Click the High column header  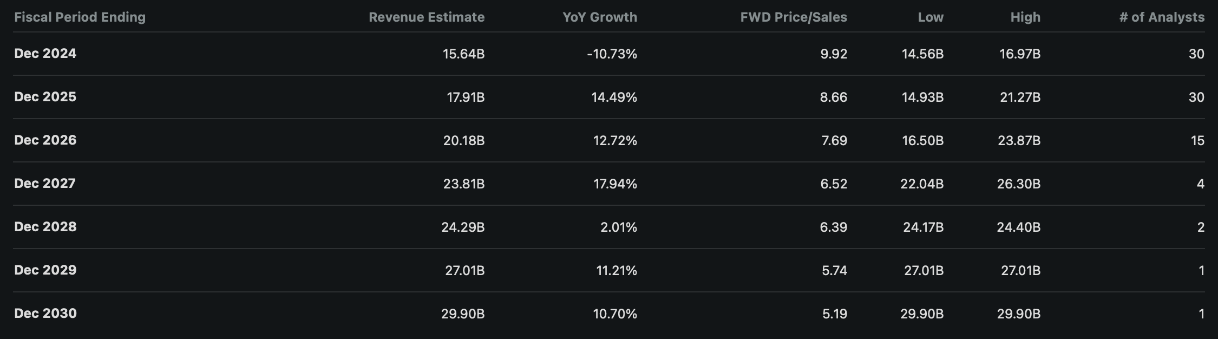coord(1025,17)
